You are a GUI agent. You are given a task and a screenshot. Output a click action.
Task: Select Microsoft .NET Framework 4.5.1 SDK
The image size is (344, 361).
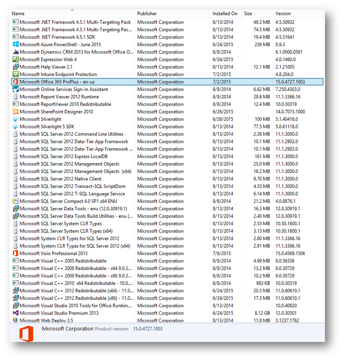click(57, 37)
